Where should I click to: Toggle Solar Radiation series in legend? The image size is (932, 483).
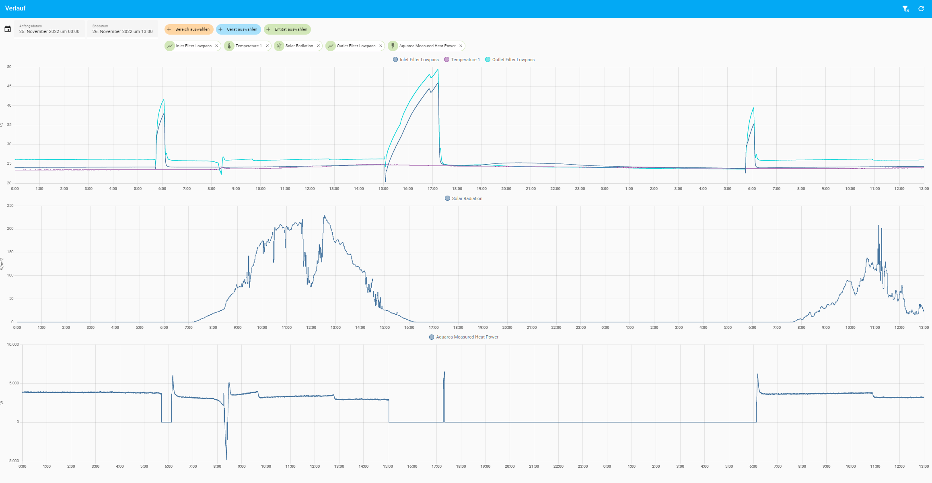pos(463,198)
